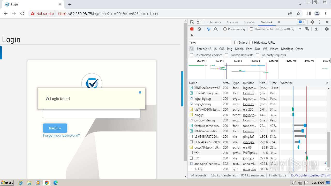Open Microsoft Edge from the taskbar
The height and width of the screenshot is (186, 331).
tap(56, 183)
